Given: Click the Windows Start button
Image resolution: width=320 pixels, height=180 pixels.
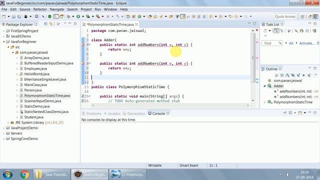Looking at the screenshot, I should tap(7, 174).
